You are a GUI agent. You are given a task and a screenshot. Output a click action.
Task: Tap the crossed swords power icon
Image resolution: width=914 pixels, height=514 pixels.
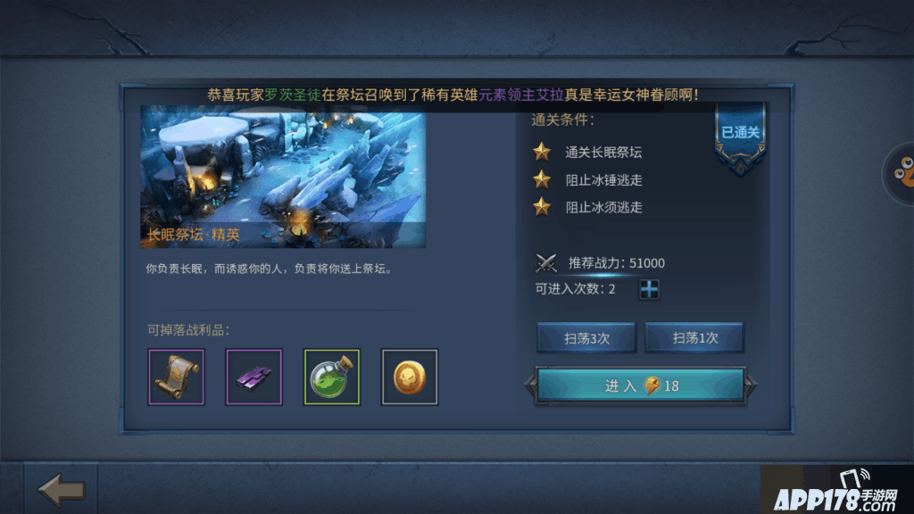546,263
